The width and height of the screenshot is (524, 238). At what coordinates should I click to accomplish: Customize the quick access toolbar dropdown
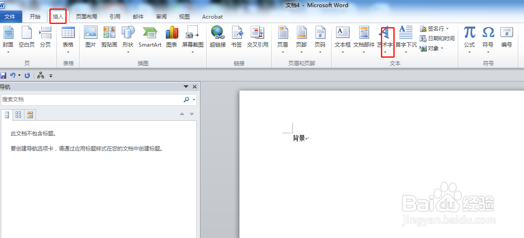[51, 76]
